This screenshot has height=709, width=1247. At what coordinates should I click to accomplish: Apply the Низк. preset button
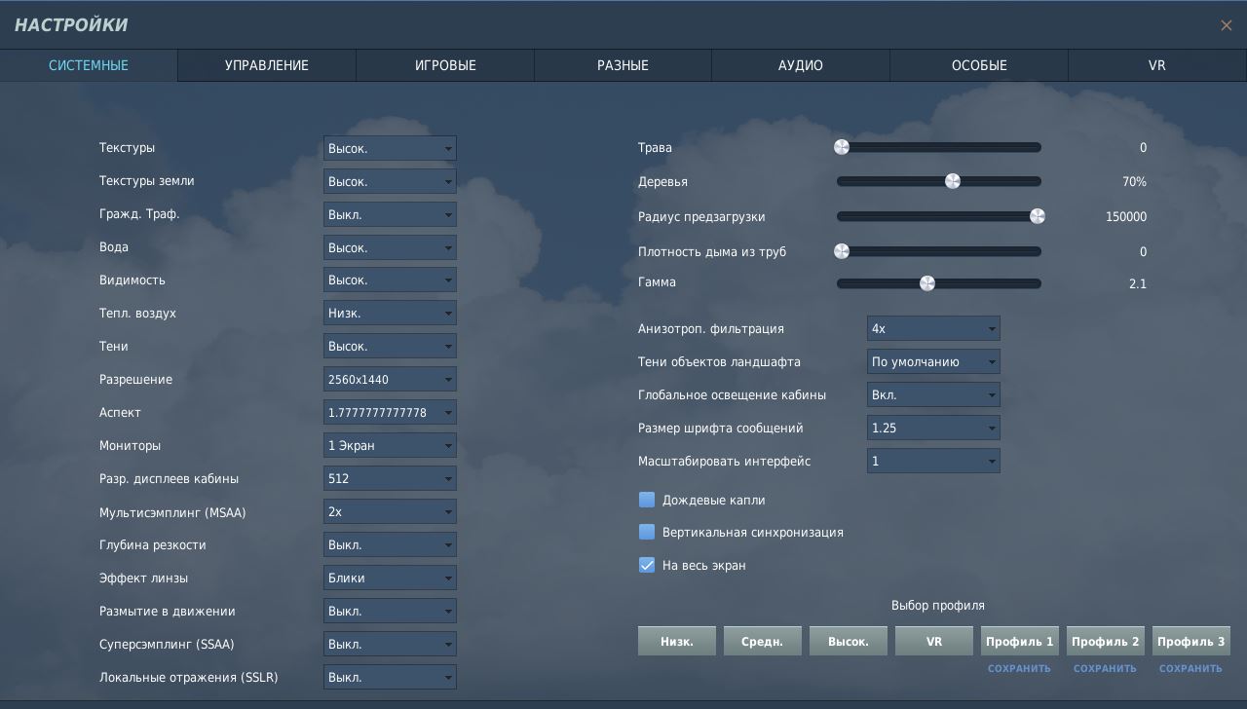677,642
